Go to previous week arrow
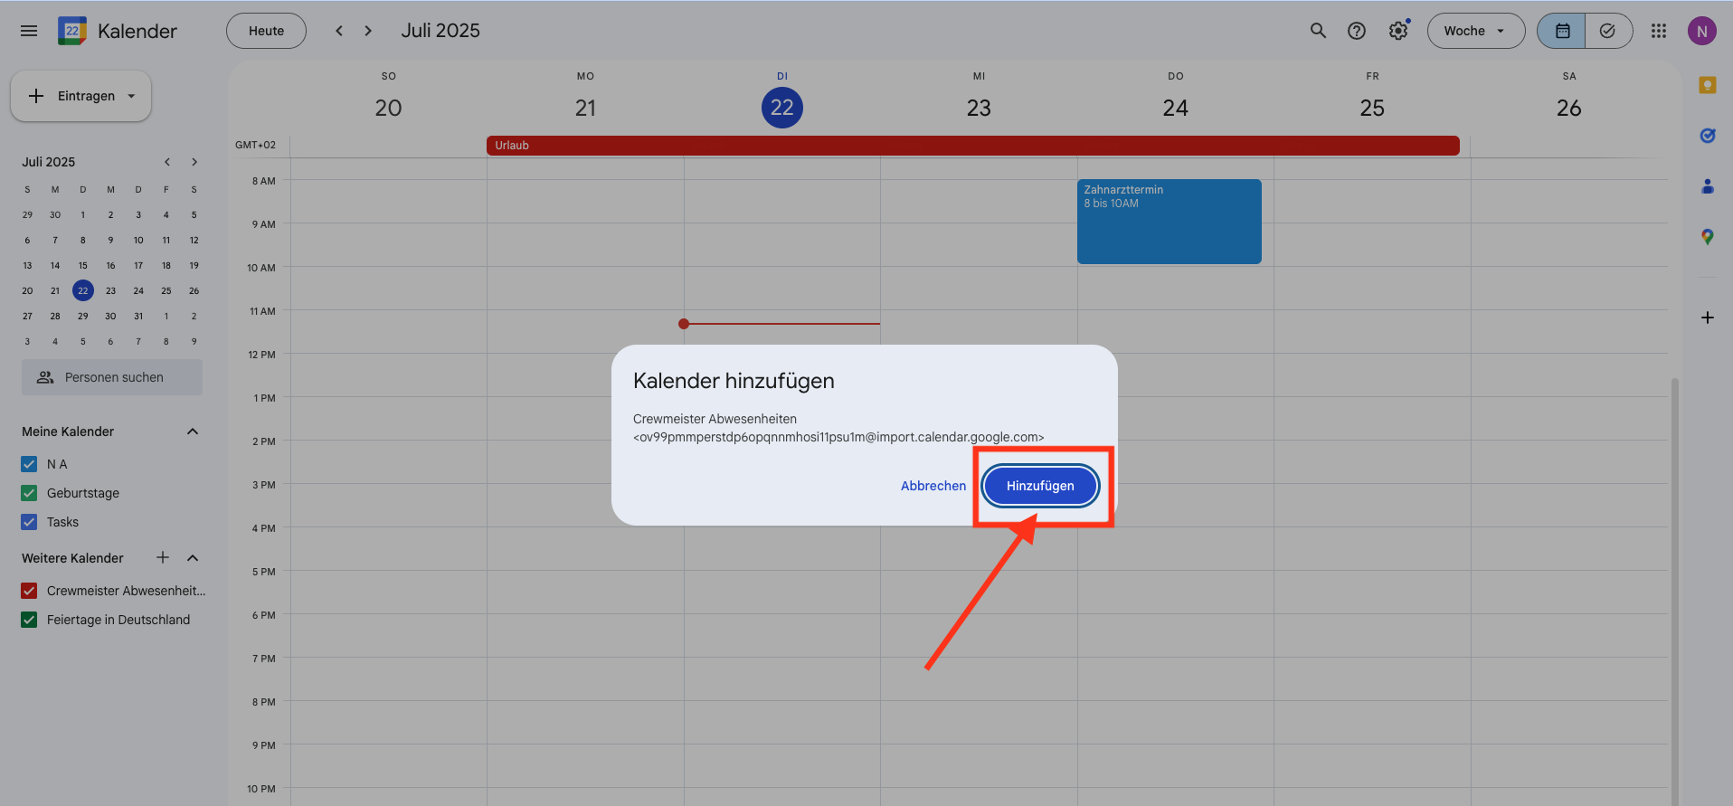This screenshot has height=806, width=1733. [339, 31]
